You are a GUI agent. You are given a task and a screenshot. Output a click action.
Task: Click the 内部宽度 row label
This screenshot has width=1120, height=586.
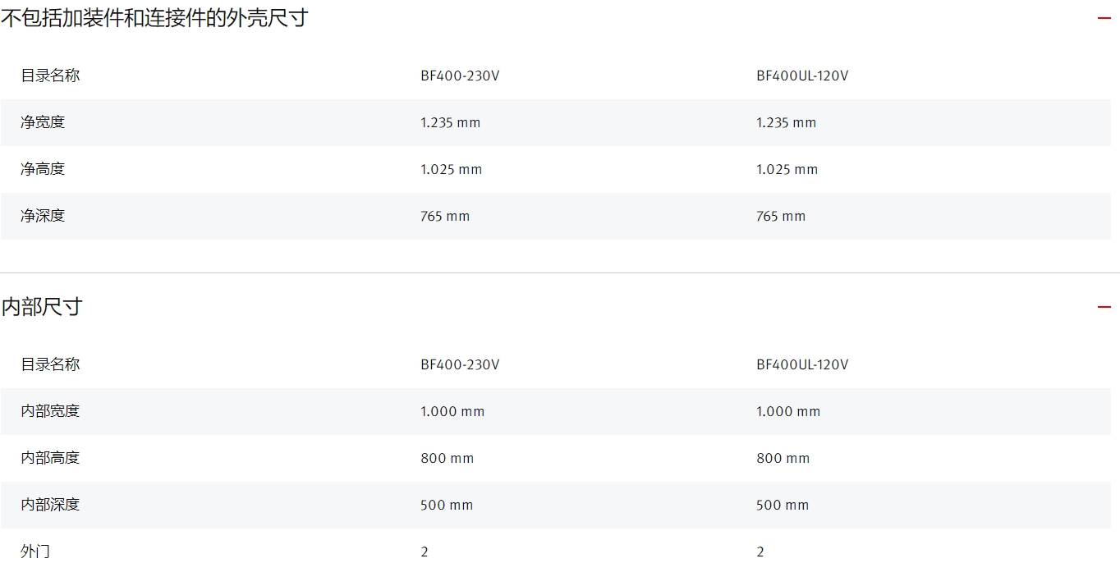click(x=50, y=411)
